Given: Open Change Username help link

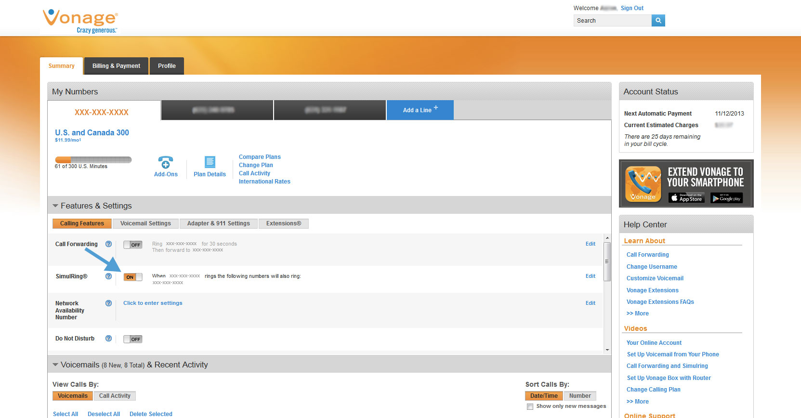Looking at the screenshot, I should tap(652, 267).
